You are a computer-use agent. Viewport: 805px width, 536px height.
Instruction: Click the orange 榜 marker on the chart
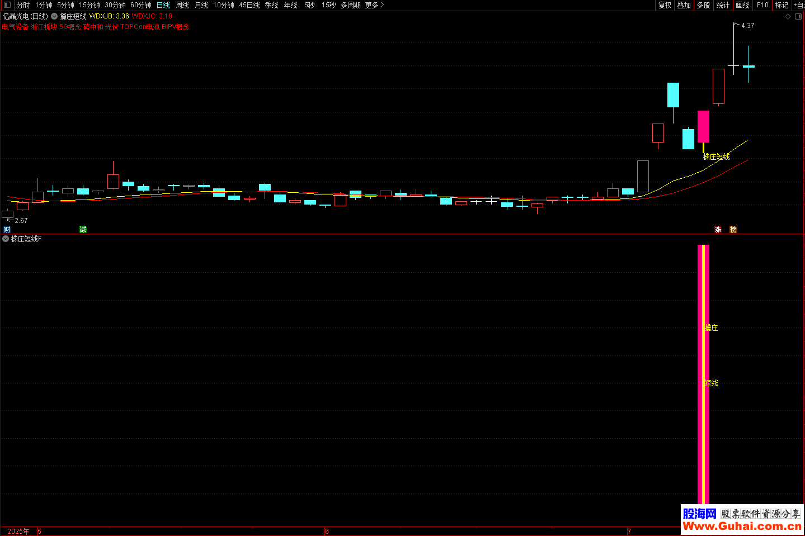pyautogui.click(x=733, y=230)
